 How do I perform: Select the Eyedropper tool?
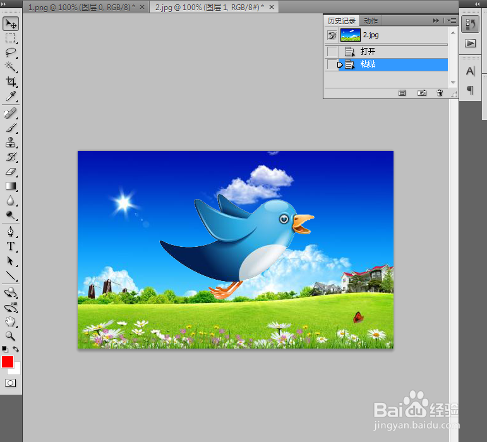pyautogui.click(x=11, y=96)
